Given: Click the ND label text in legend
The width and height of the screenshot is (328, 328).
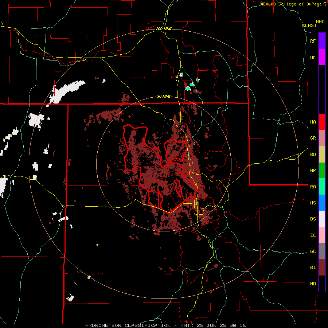Looking at the screenshot, I should pos(313,284).
